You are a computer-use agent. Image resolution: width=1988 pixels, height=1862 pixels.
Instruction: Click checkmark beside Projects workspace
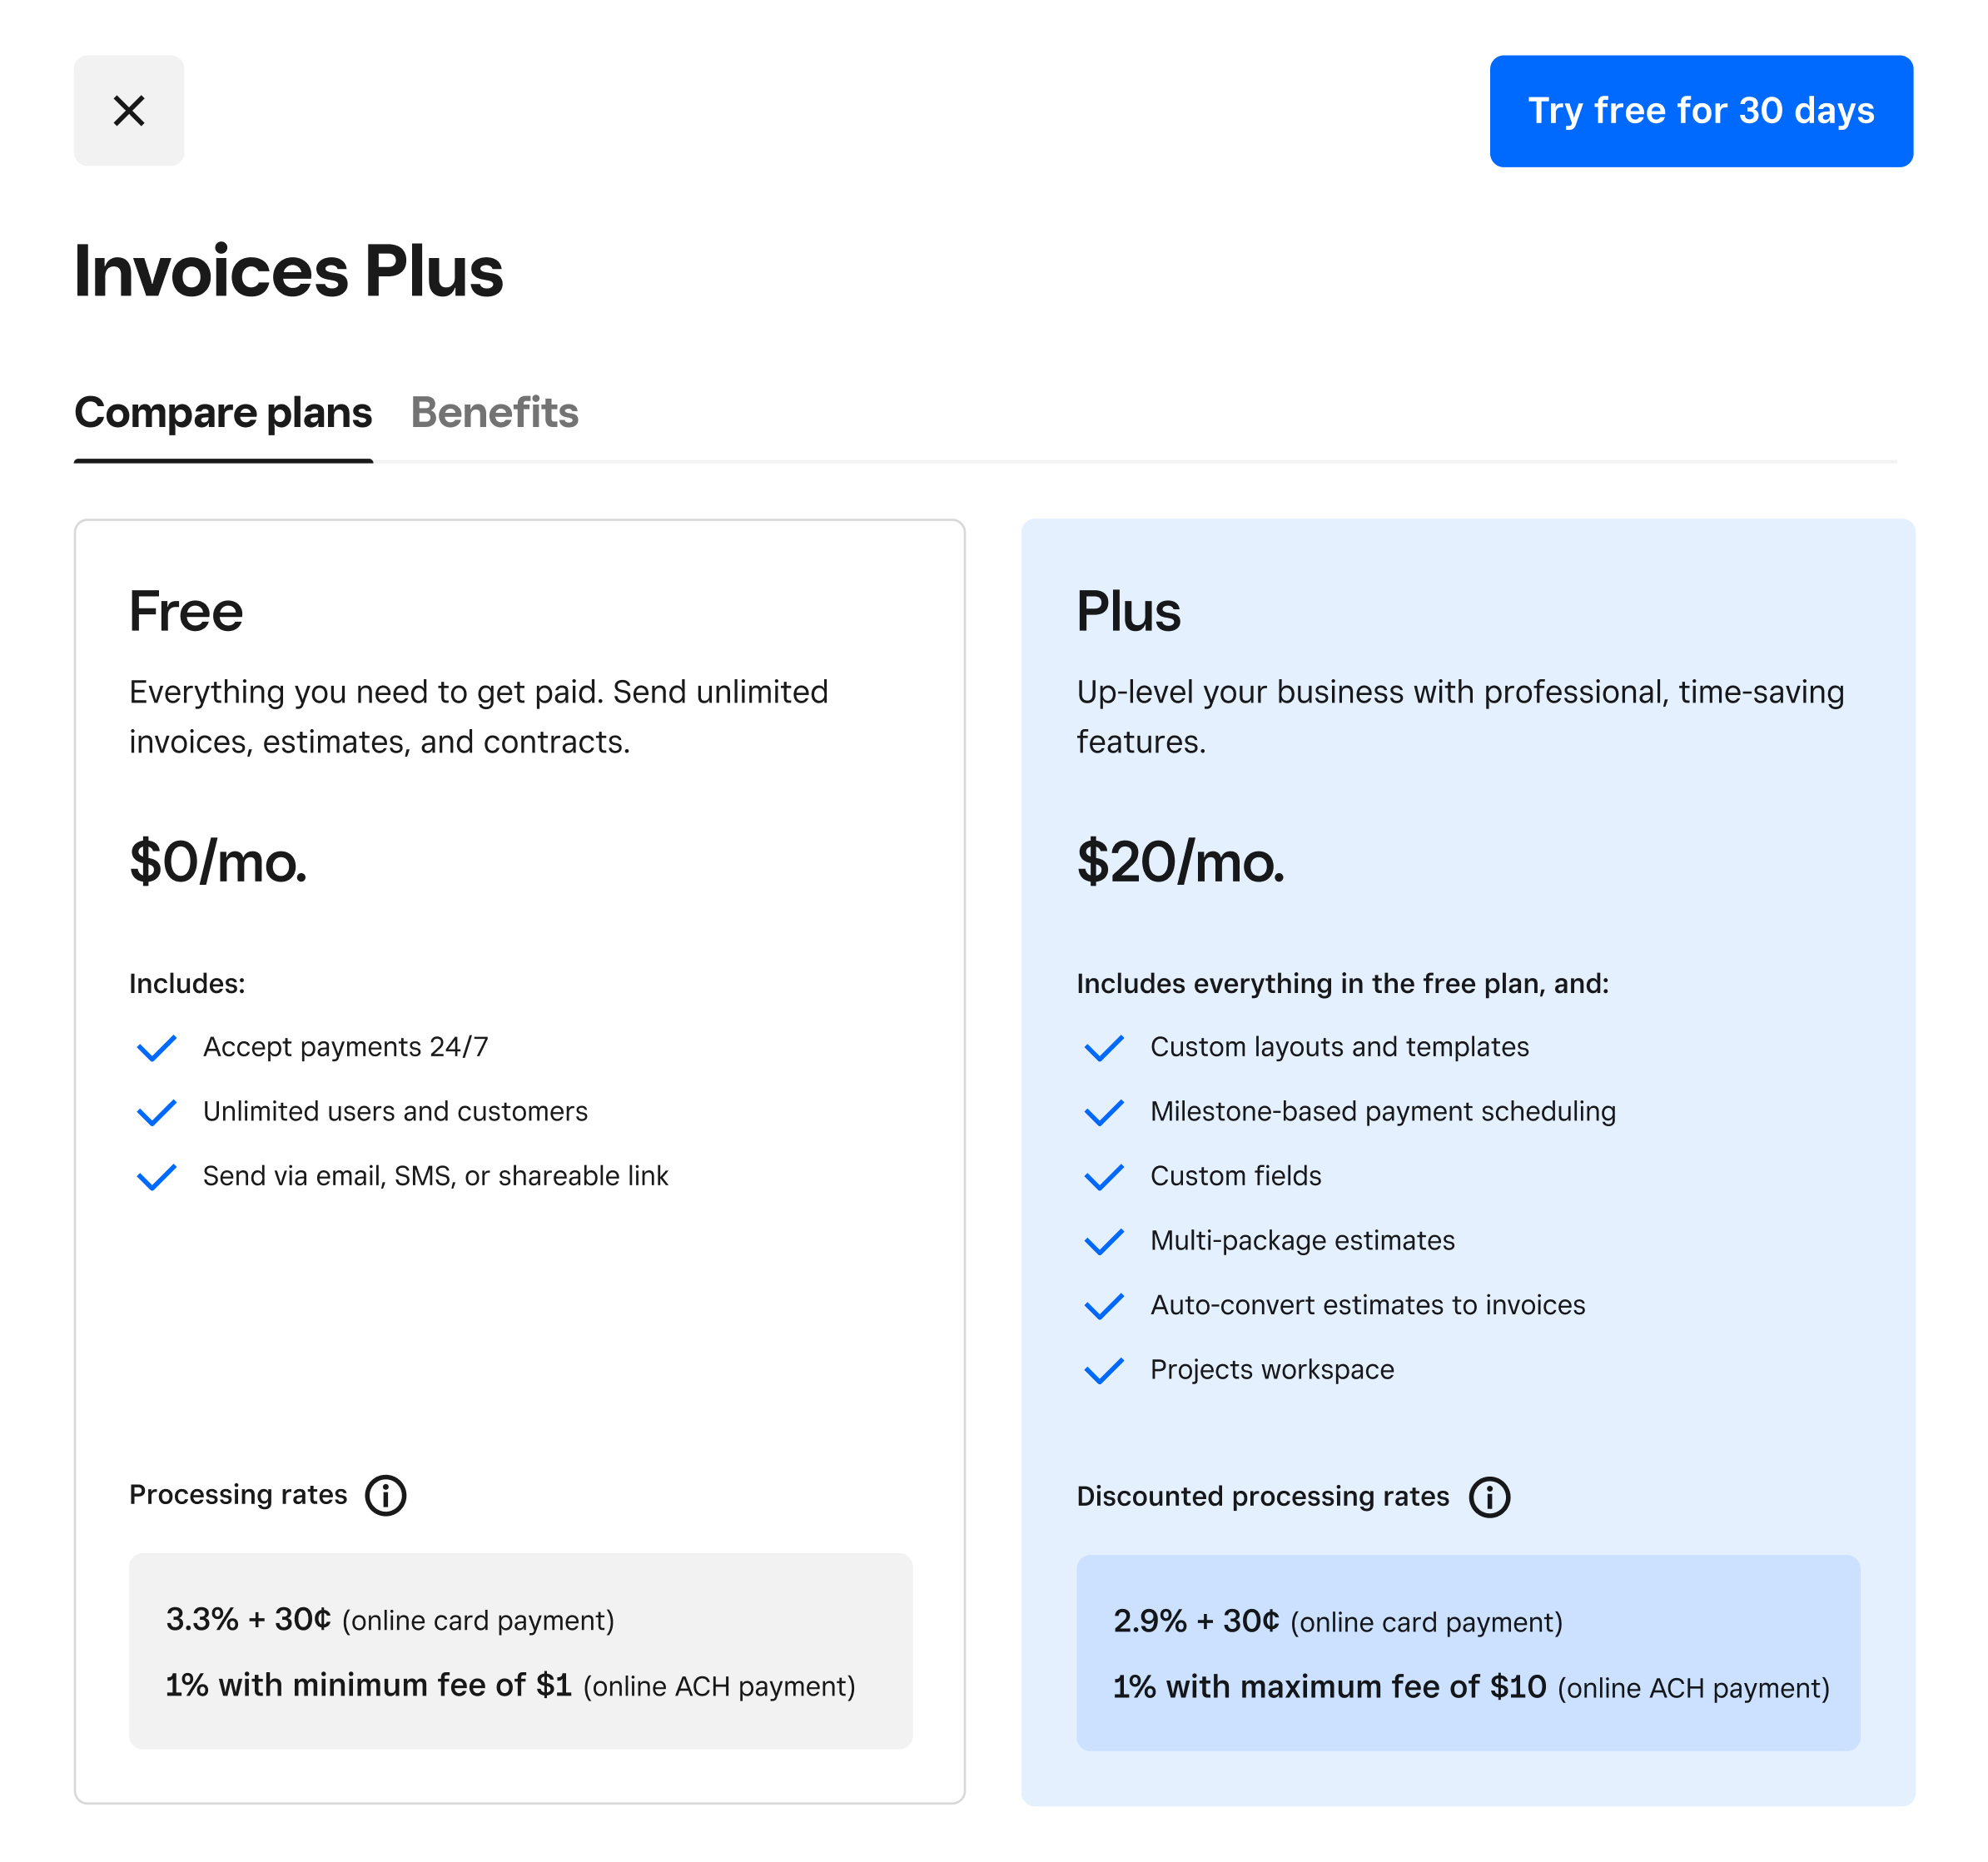tap(1103, 1370)
